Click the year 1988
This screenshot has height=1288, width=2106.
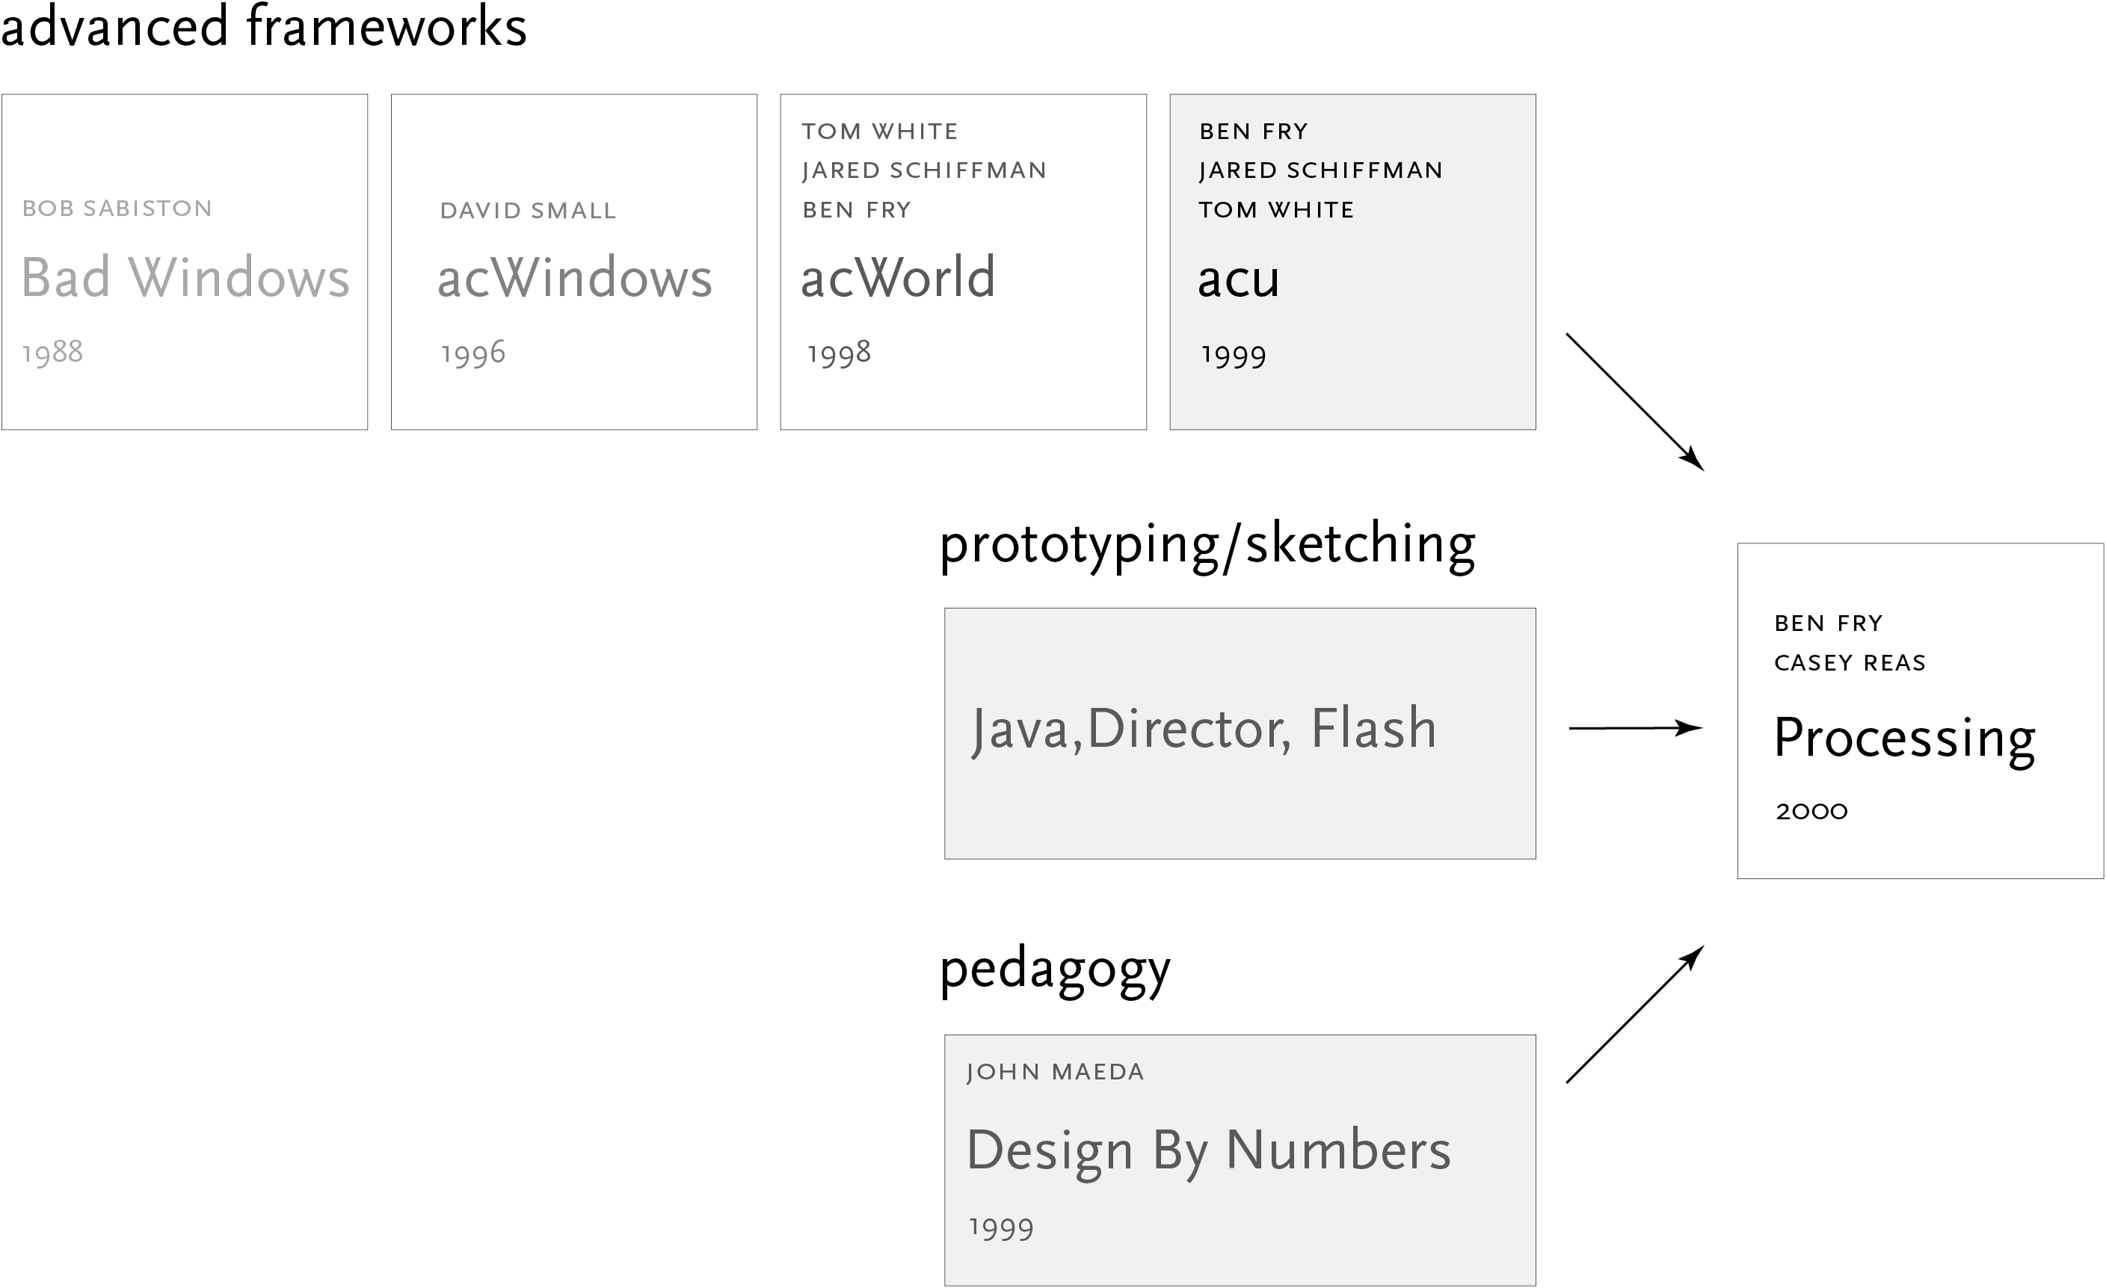(x=52, y=352)
